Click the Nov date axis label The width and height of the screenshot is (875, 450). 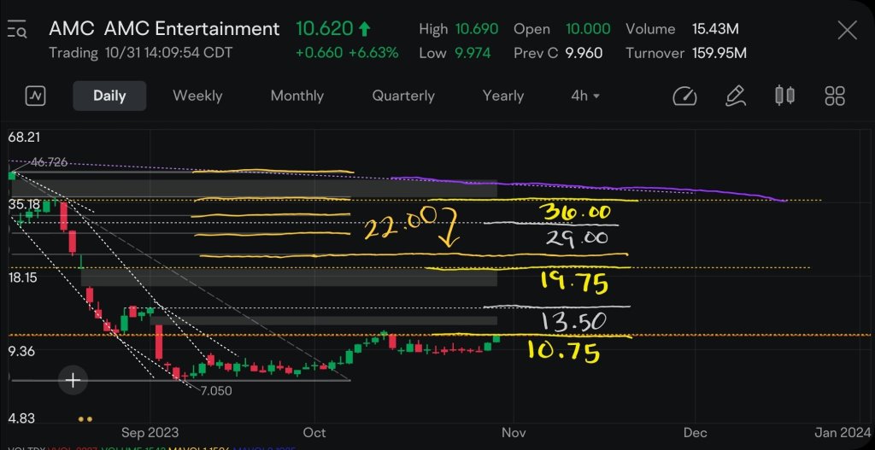(x=514, y=433)
